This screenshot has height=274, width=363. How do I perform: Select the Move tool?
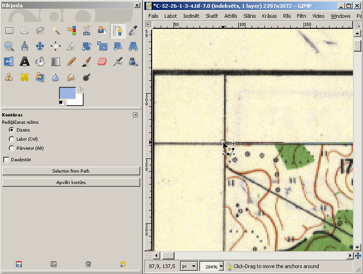[x=40, y=46]
